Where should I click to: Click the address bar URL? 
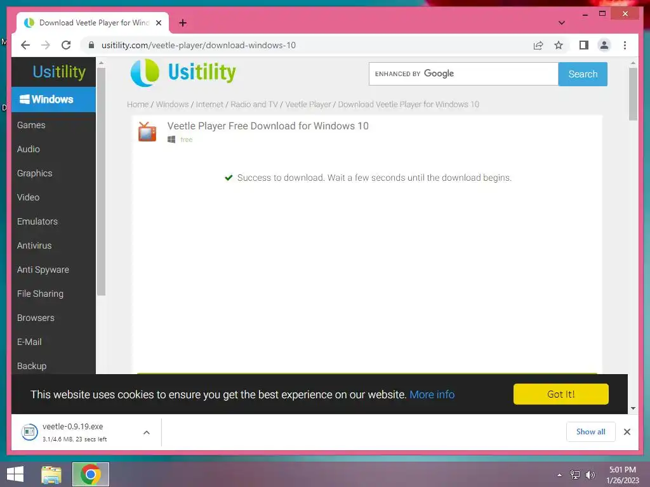click(x=199, y=45)
